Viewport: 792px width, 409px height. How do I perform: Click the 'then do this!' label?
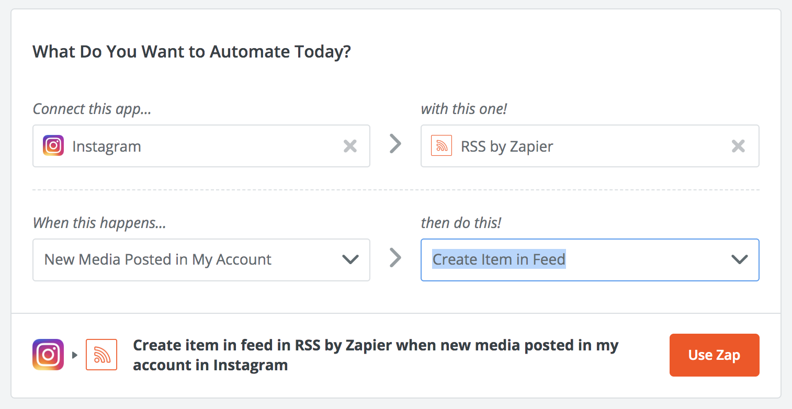point(461,223)
